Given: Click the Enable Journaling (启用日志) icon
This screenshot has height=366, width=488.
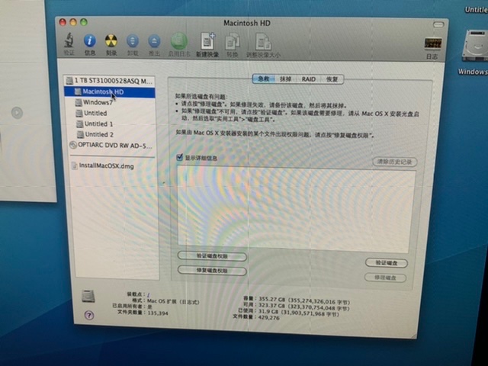Looking at the screenshot, I should pos(179,41).
